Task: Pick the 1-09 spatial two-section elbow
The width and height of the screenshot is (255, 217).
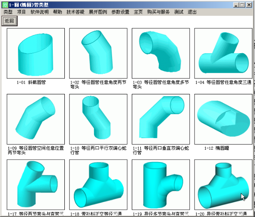Action: pos(36,119)
